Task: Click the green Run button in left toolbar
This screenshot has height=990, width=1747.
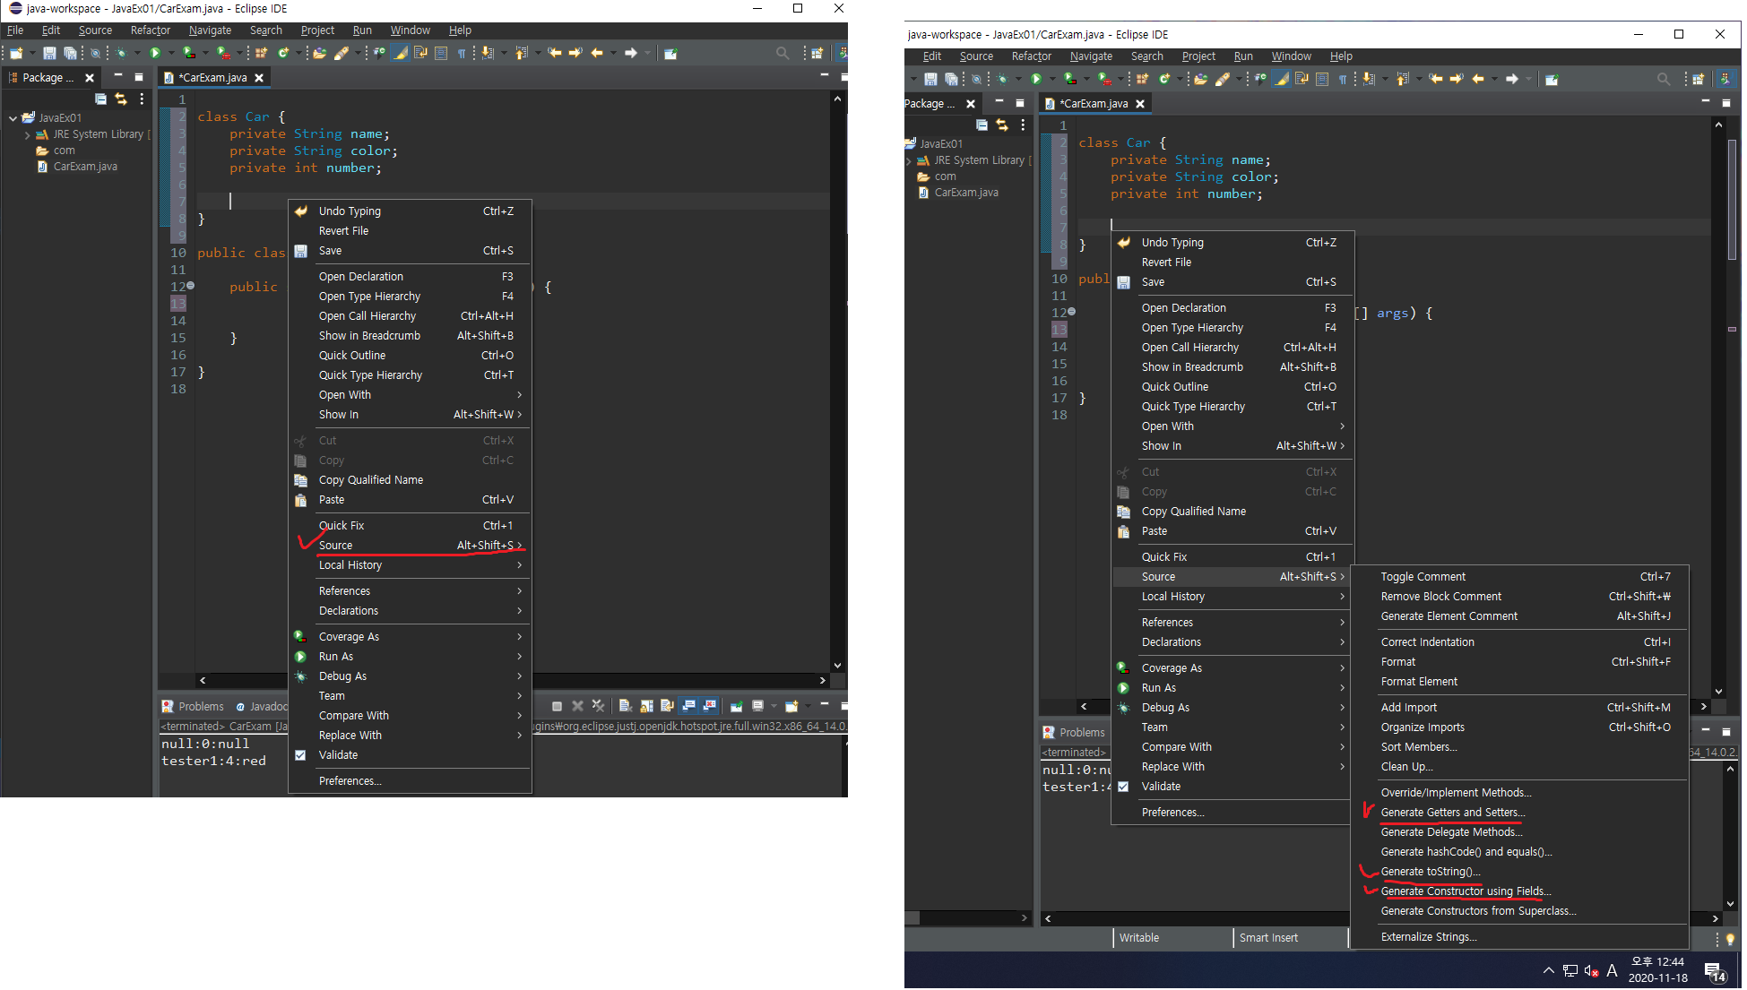Action: pyautogui.click(x=154, y=54)
